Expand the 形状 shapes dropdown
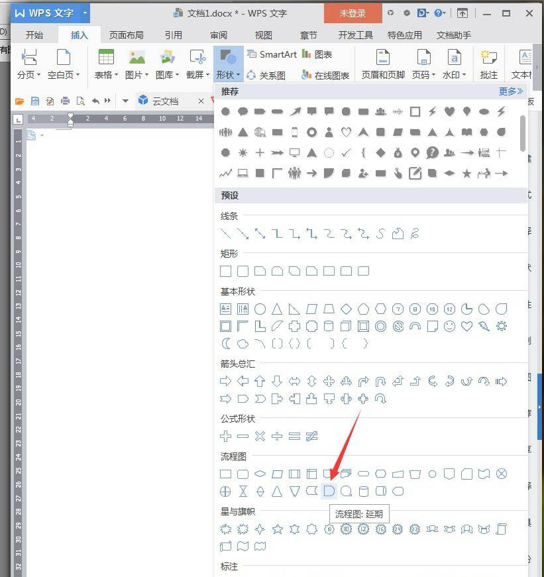The height and width of the screenshot is (577, 544). pos(228,64)
